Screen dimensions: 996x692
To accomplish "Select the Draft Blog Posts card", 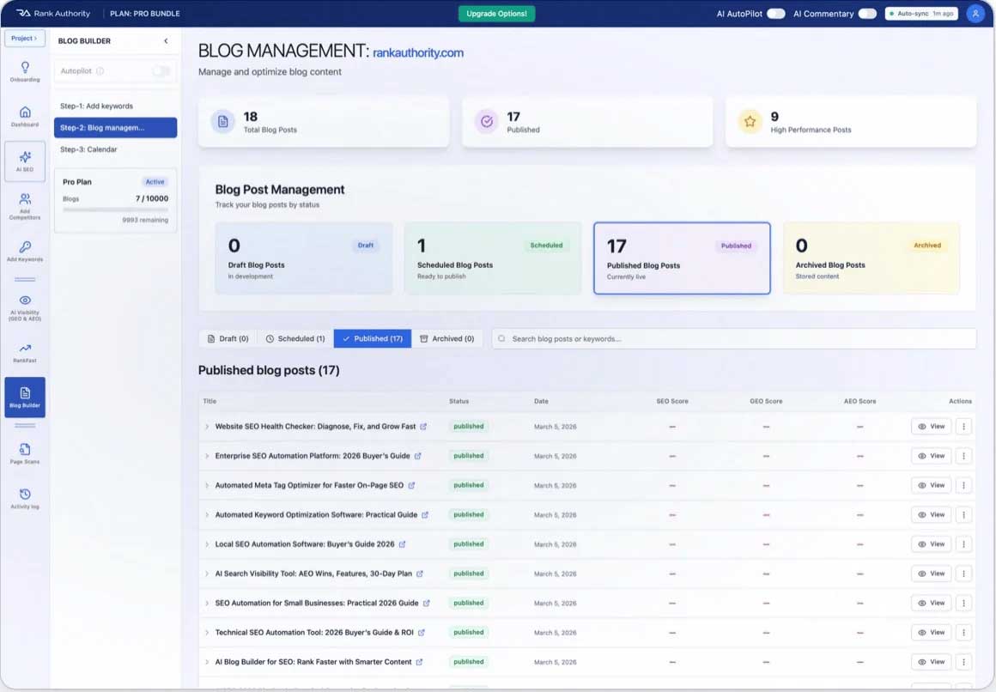I will pyautogui.click(x=304, y=258).
